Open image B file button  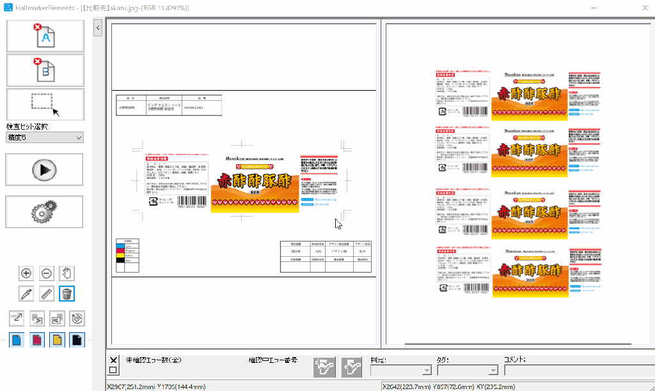[45, 70]
